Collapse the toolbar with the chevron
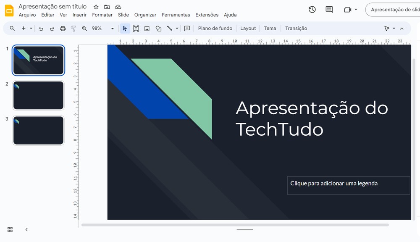The width and height of the screenshot is (420, 242). coord(402,28)
